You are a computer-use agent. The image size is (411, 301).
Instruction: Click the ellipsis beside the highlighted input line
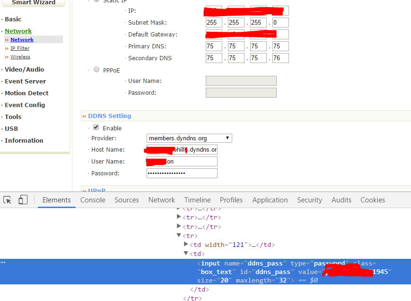click(3, 263)
